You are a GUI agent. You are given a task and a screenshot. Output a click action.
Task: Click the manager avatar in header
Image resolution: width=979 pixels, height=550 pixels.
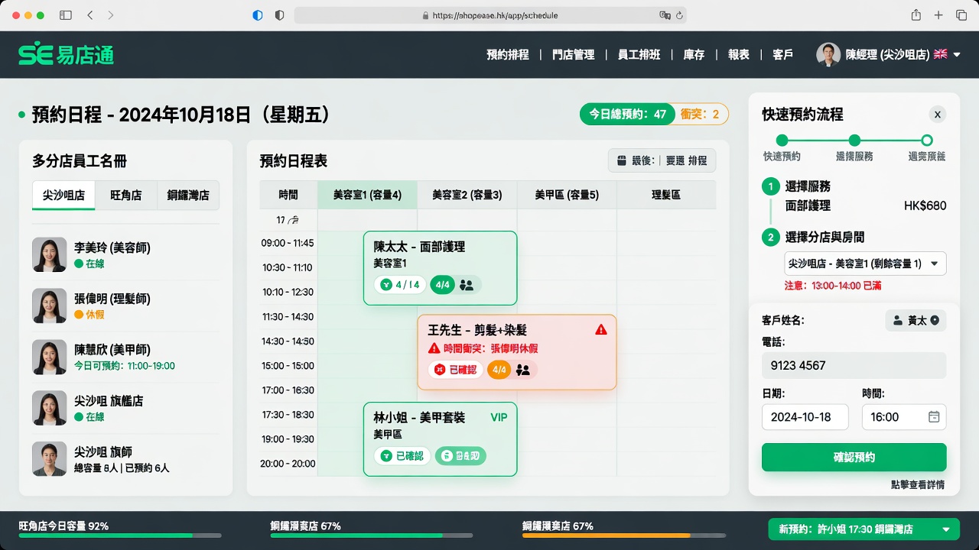pyautogui.click(x=828, y=54)
